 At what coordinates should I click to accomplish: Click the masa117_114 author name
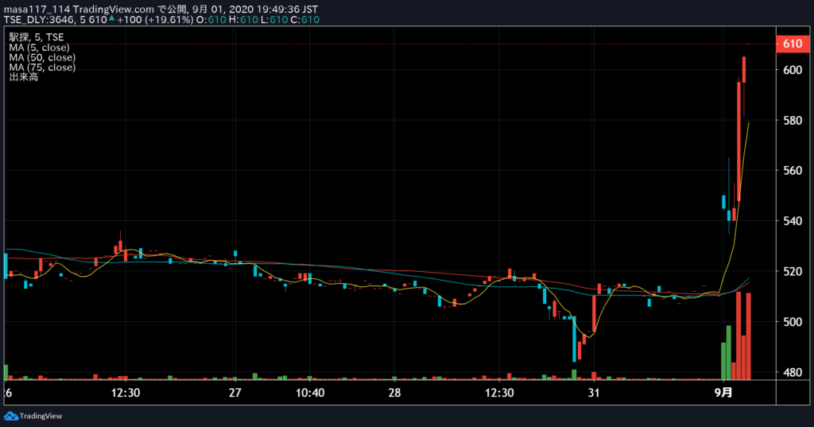(37, 10)
